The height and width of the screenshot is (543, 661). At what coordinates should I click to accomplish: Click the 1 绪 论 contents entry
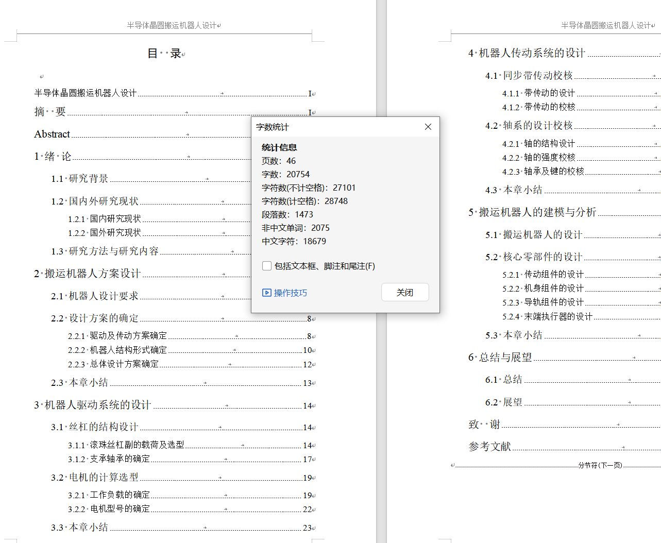[x=53, y=156]
